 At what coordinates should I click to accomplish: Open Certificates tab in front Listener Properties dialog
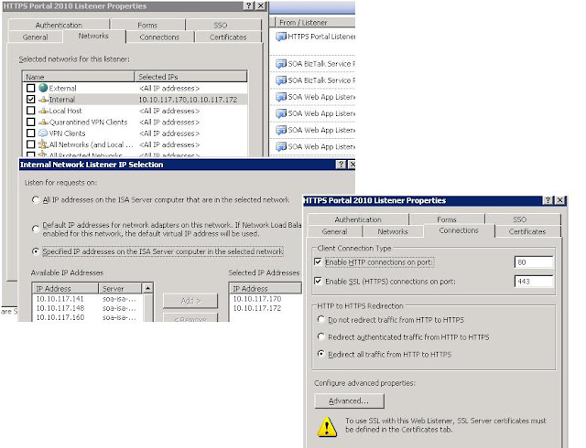click(527, 231)
